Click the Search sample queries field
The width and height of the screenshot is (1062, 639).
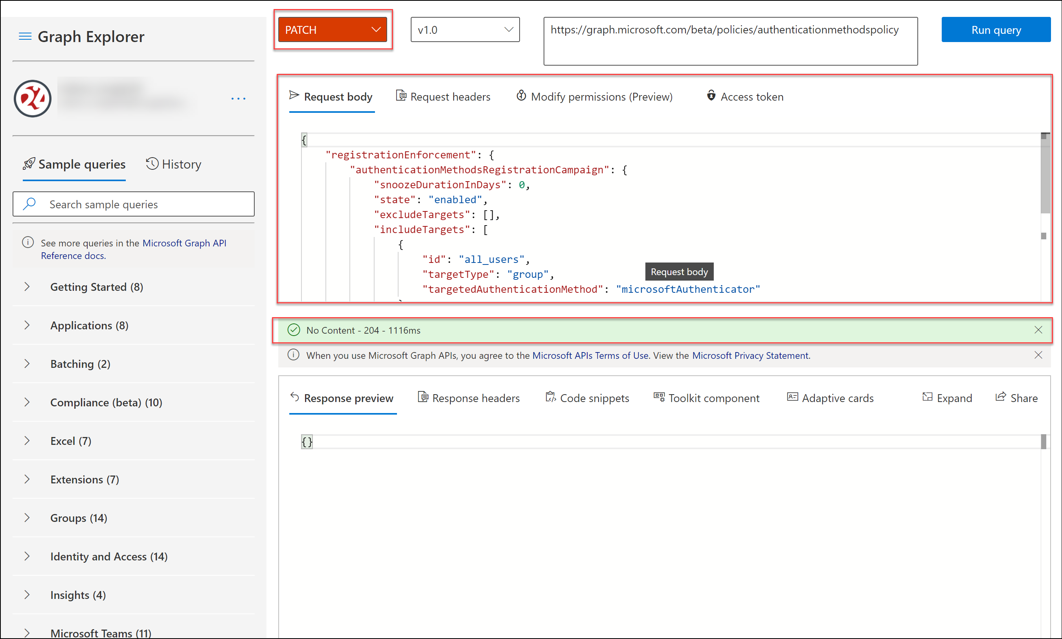coord(134,204)
